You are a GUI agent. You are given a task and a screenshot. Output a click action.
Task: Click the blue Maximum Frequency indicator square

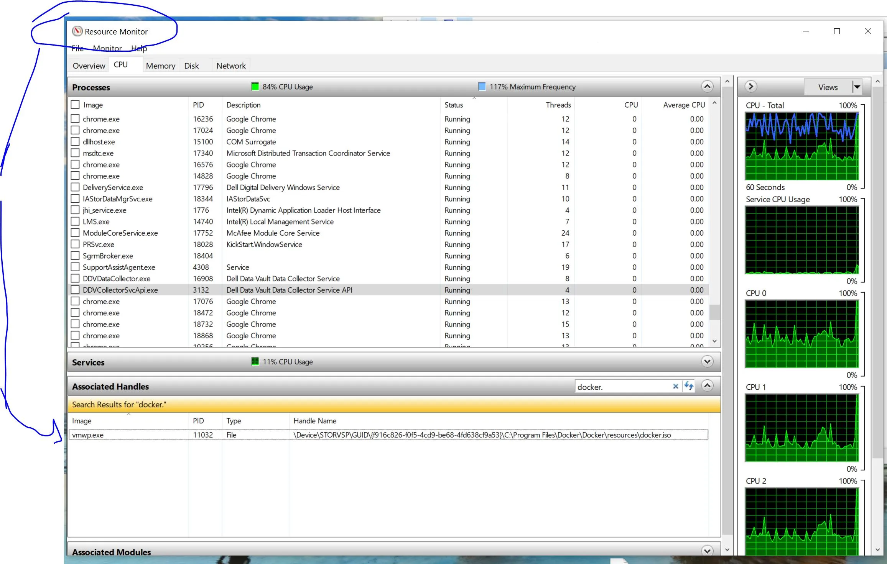pos(482,87)
